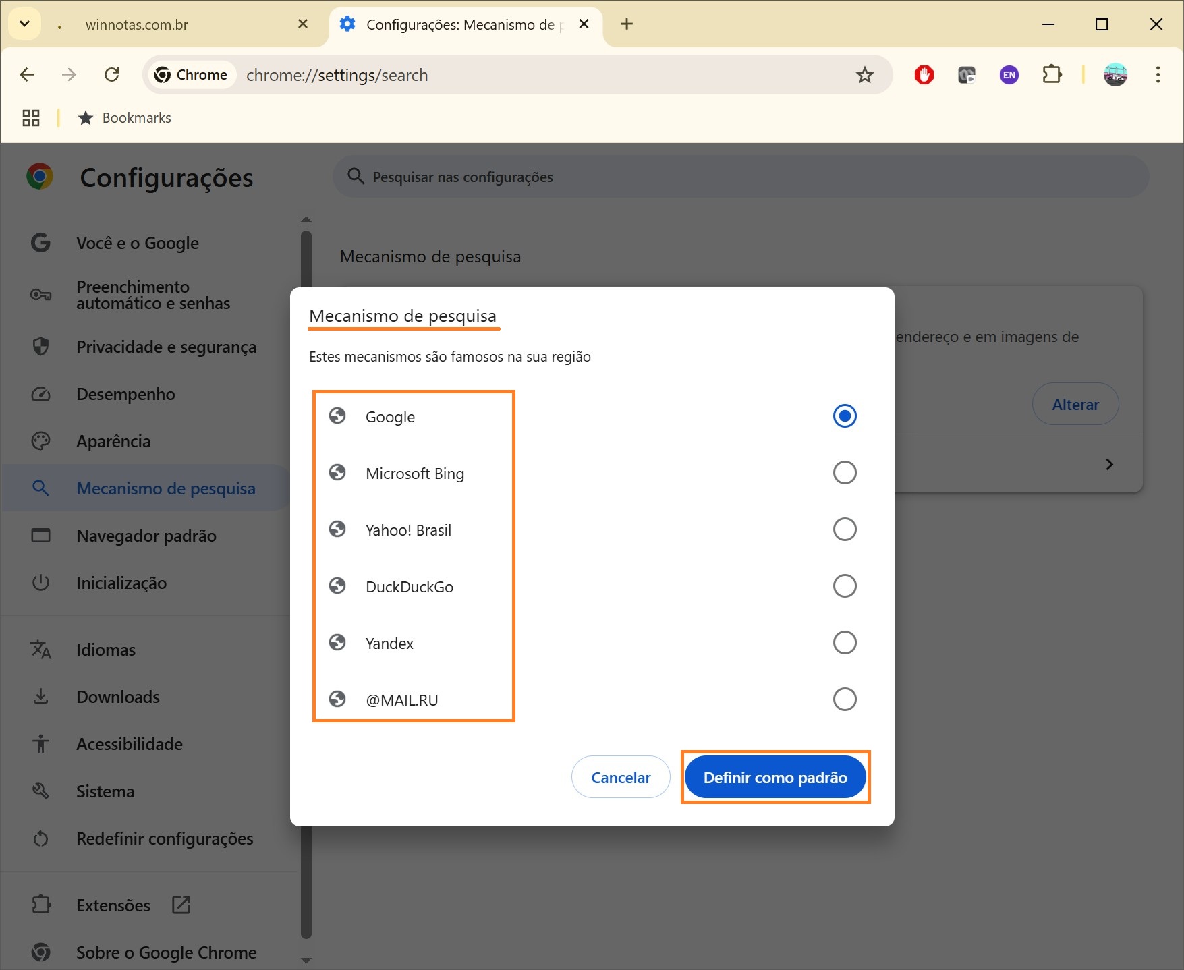Click the tab search dropdown arrow

point(25,24)
